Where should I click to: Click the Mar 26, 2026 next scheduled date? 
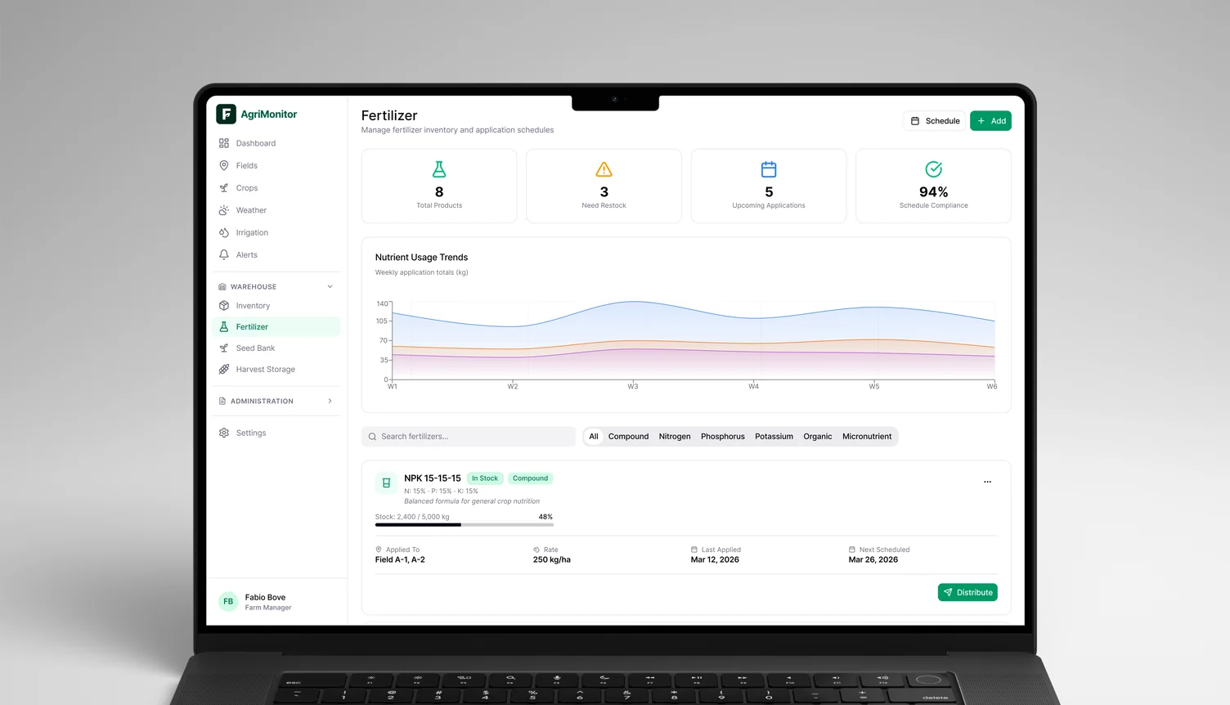click(x=873, y=560)
